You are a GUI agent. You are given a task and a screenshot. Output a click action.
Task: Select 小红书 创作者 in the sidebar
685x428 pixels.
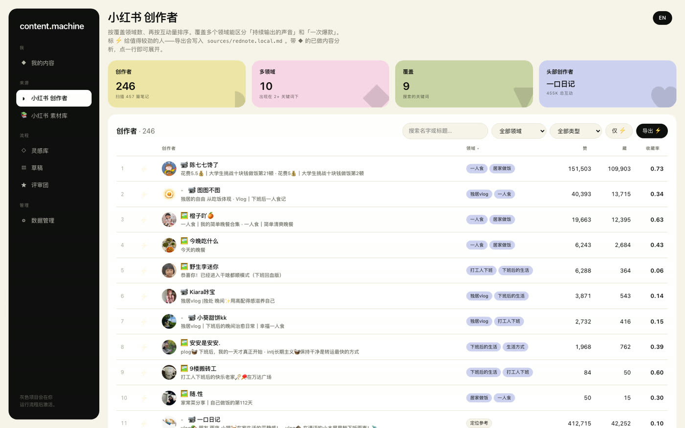tap(54, 98)
